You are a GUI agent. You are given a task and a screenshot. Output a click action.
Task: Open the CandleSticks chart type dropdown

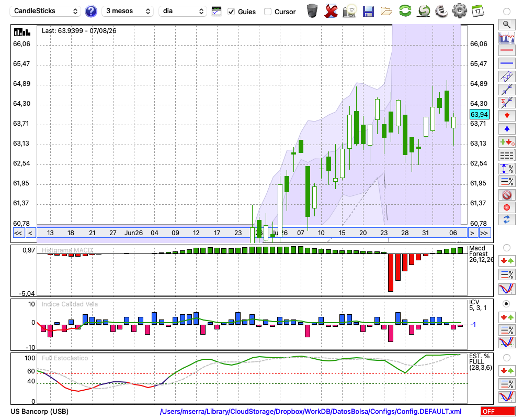45,11
